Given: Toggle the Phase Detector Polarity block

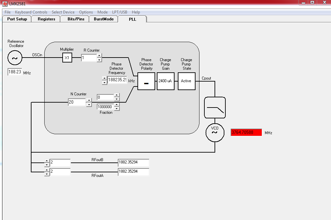Looking at the screenshot, I should click(146, 81).
